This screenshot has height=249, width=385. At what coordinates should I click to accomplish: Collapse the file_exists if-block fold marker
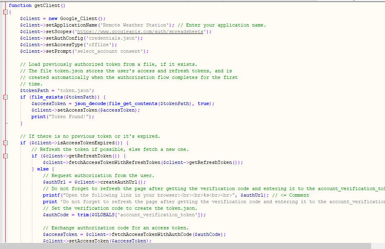point(5,97)
